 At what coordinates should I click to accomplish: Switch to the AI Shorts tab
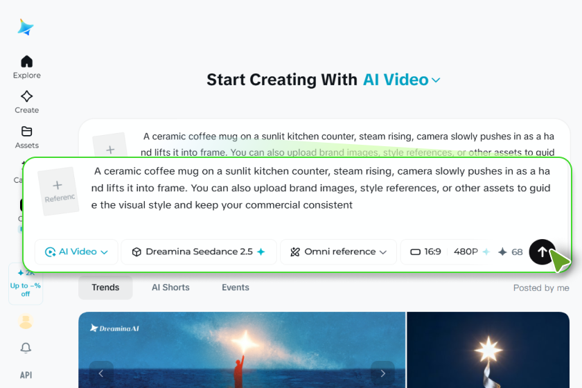(170, 288)
